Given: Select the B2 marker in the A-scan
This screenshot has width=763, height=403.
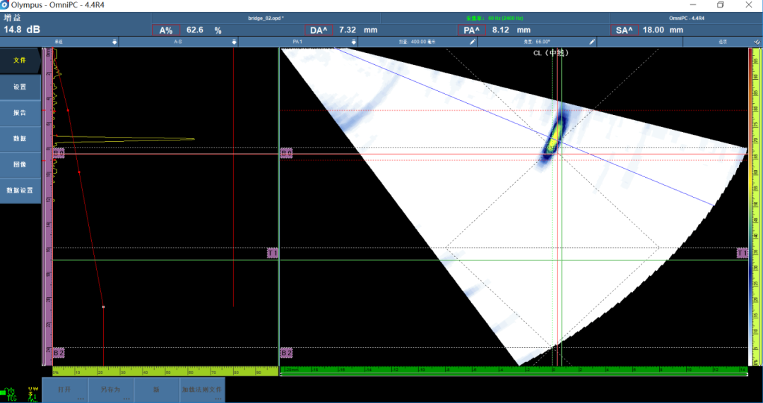Looking at the screenshot, I should pyautogui.click(x=59, y=352).
